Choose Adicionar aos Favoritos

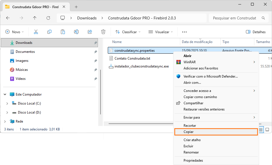216,68
